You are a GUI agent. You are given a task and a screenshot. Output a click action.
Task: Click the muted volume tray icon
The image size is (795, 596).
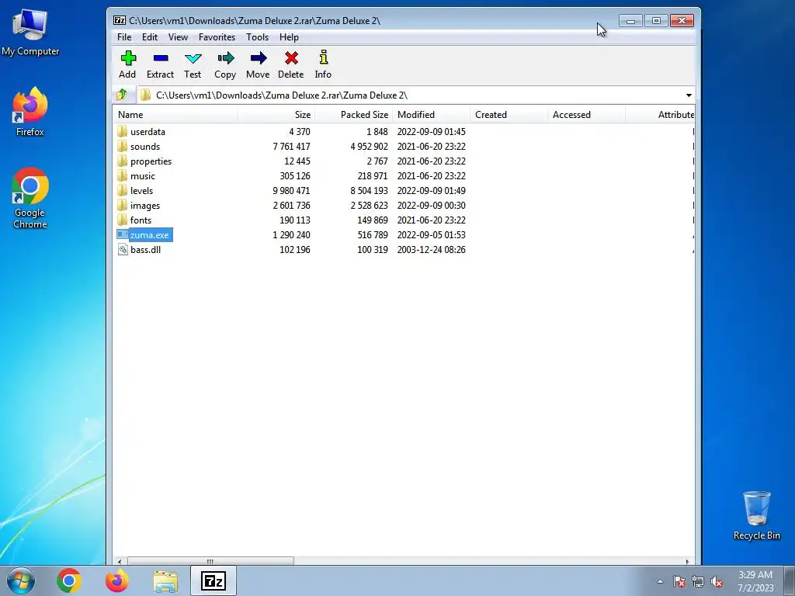tap(717, 581)
